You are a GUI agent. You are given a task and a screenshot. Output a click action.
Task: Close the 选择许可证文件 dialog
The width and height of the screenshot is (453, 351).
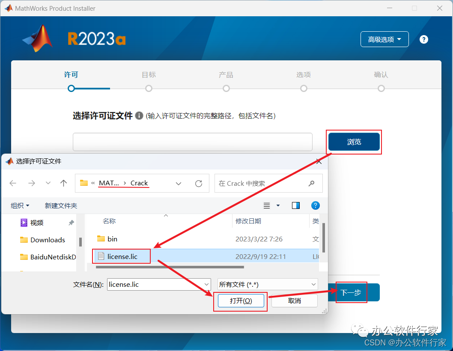[x=319, y=161]
